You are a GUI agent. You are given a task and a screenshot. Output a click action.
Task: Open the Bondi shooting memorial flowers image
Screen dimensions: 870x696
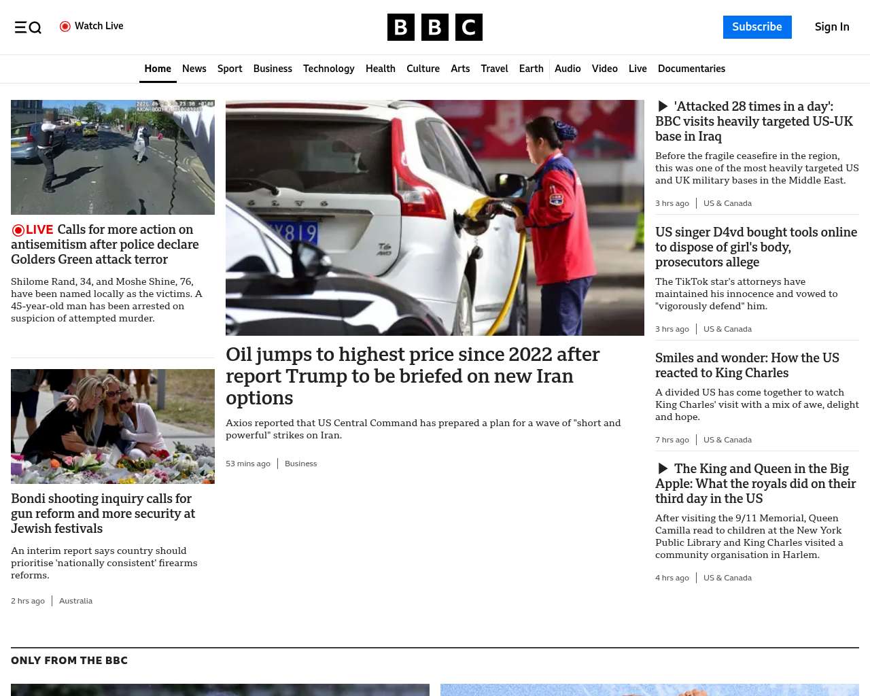point(113,426)
